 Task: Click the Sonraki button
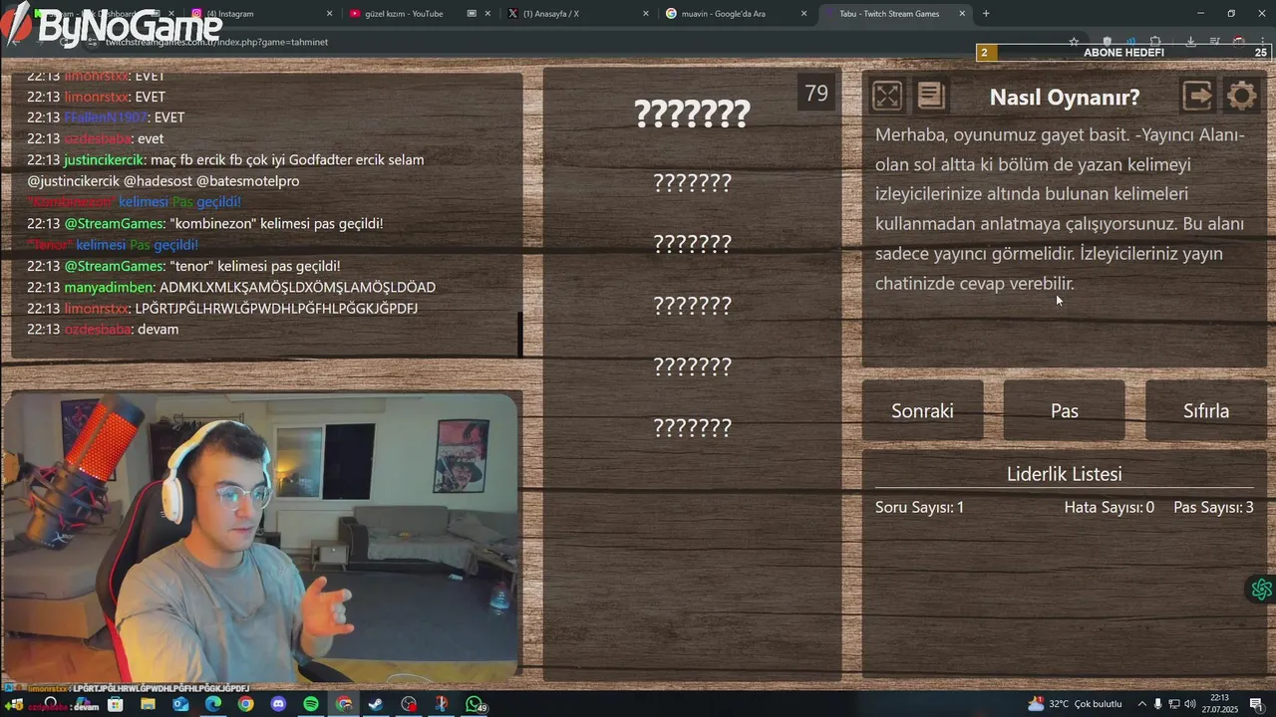(x=922, y=410)
